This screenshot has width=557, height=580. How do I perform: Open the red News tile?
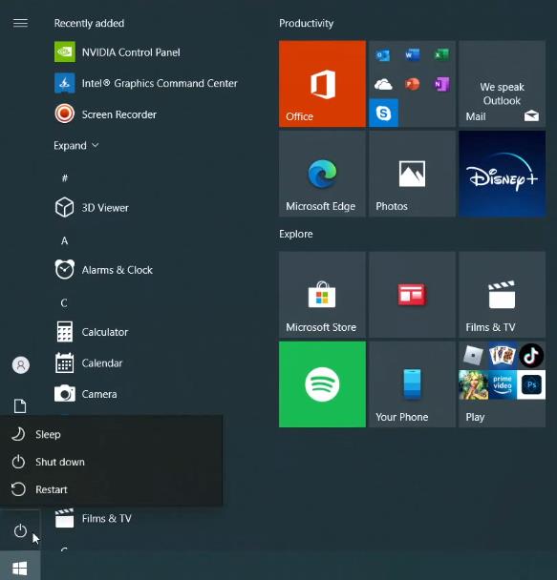pyautogui.click(x=412, y=295)
